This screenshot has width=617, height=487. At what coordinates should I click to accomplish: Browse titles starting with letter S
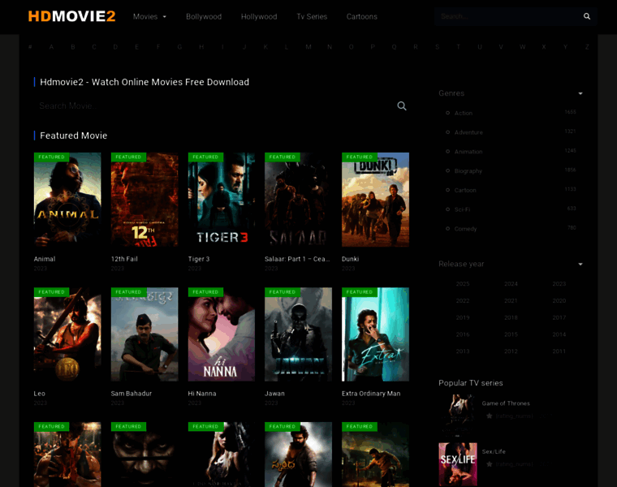pyautogui.click(x=437, y=47)
